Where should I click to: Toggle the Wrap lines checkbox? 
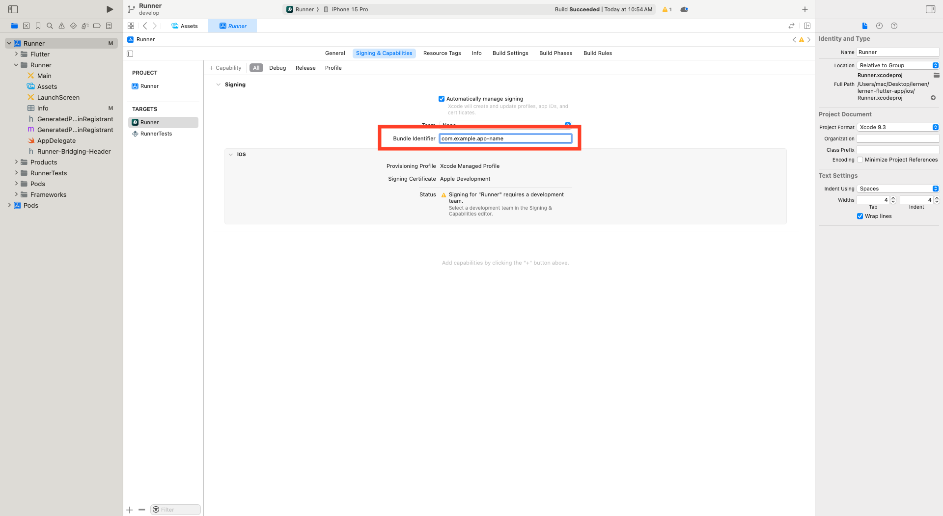pos(860,216)
